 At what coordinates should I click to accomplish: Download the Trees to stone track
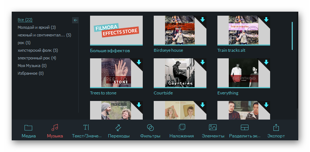(139, 62)
